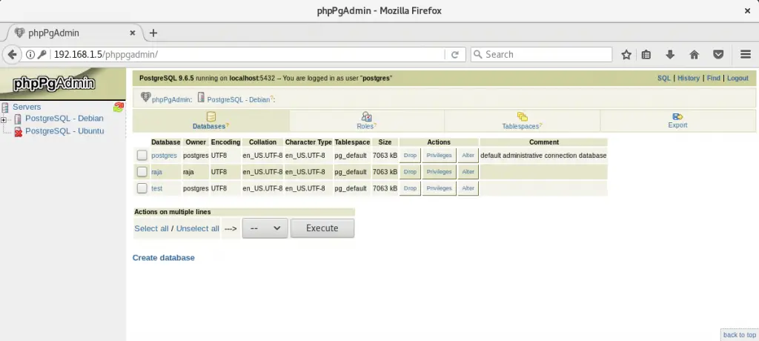
Task: Click the Create database link
Action: click(x=164, y=258)
